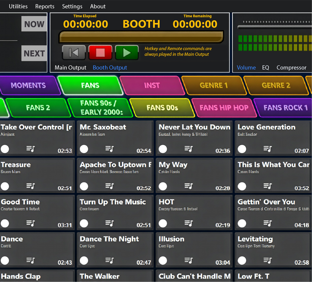The image size is (312, 282).
Task: Open the FANS 2 subcategory
Action: 38,108
